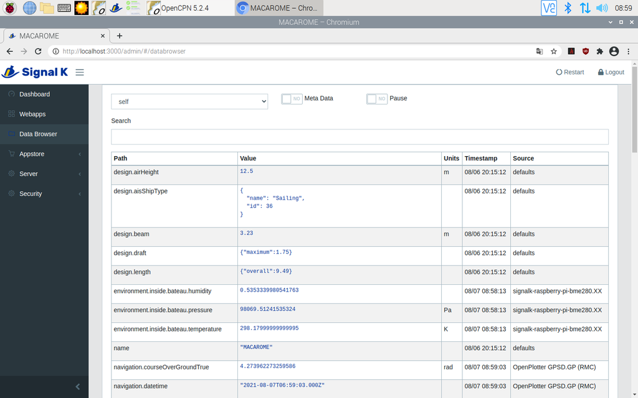Viewport: 638px width, 398px height.
Task: Toggle the sidebar with the hamburger icon
Action: (80, 72)
